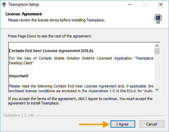Click the Teamplace 1.2.349 version label

[x=19, y=115]
